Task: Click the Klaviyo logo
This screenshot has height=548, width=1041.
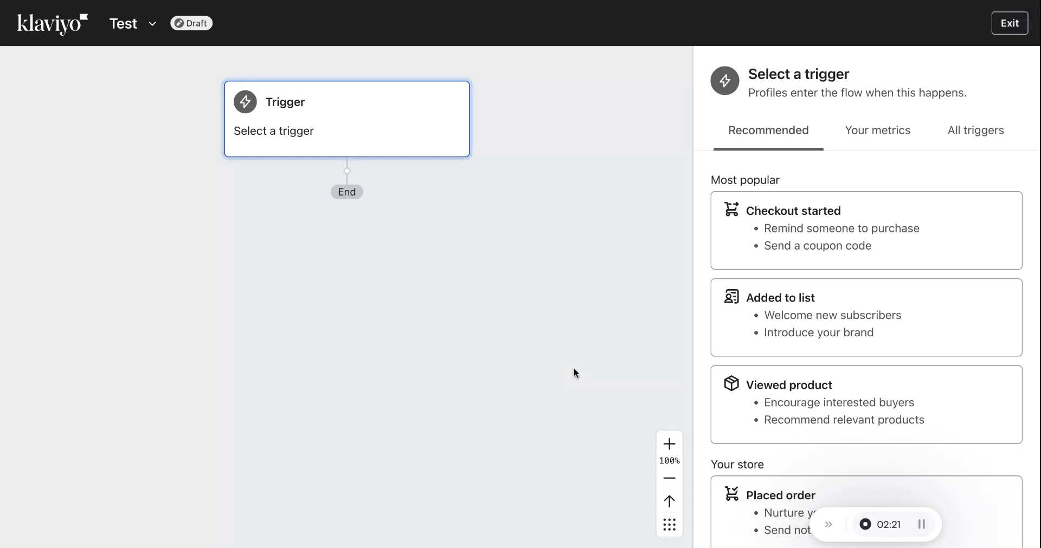Action: click(x=52, y=23)
